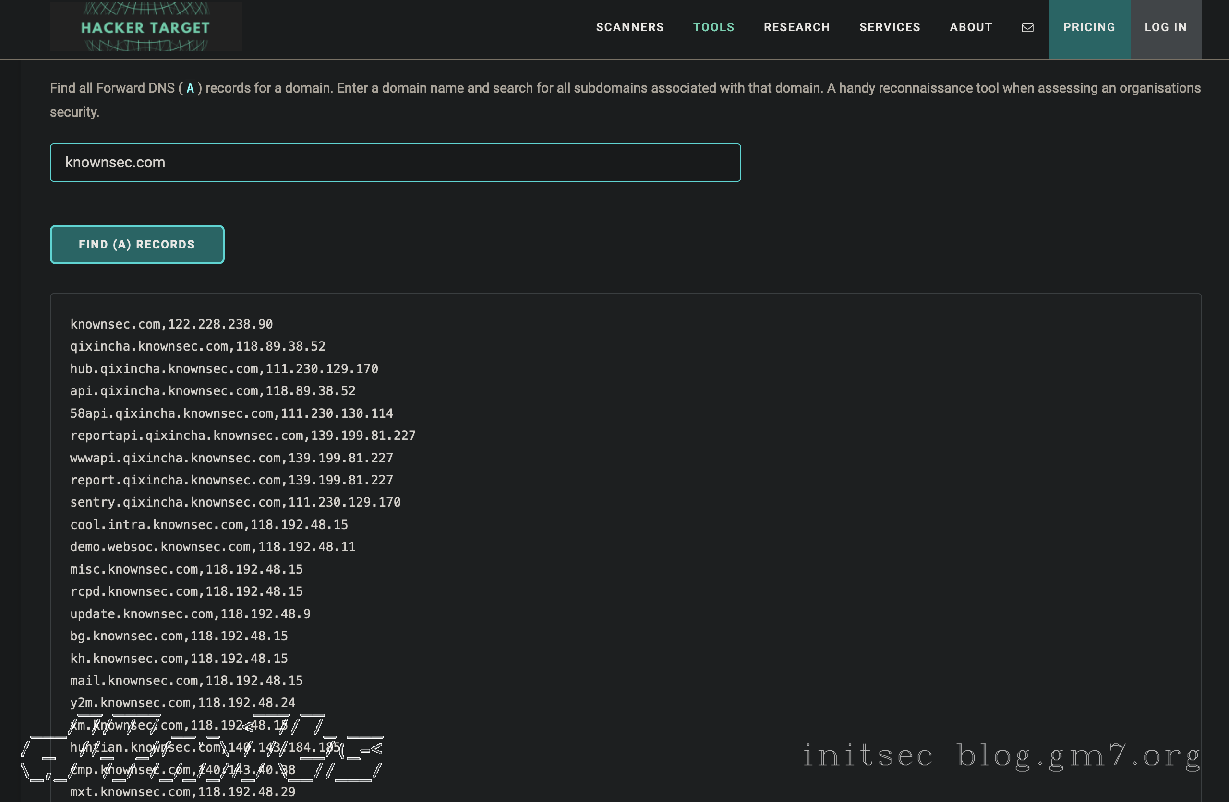Click the Hacker Target logo
1229x802 pixels.
(x=145, y=27)
